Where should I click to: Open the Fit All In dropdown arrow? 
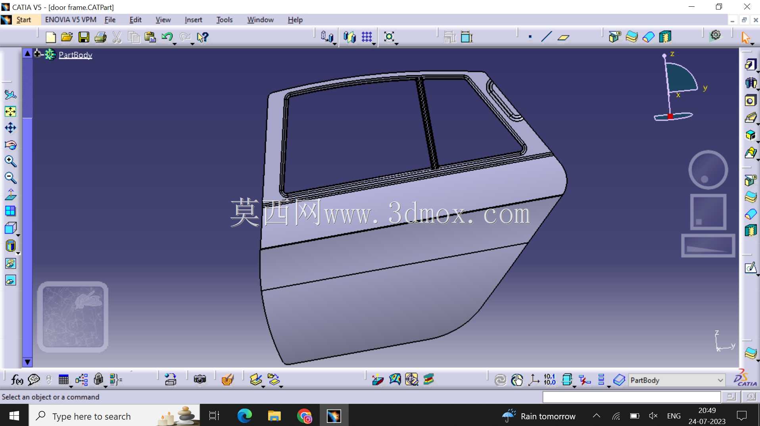(397, 44)
